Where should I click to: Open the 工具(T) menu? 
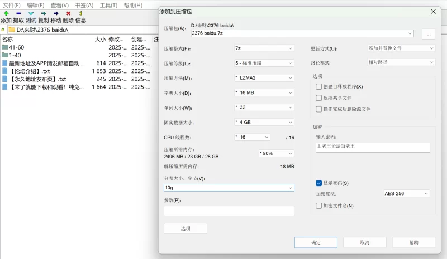click(108, 6)
